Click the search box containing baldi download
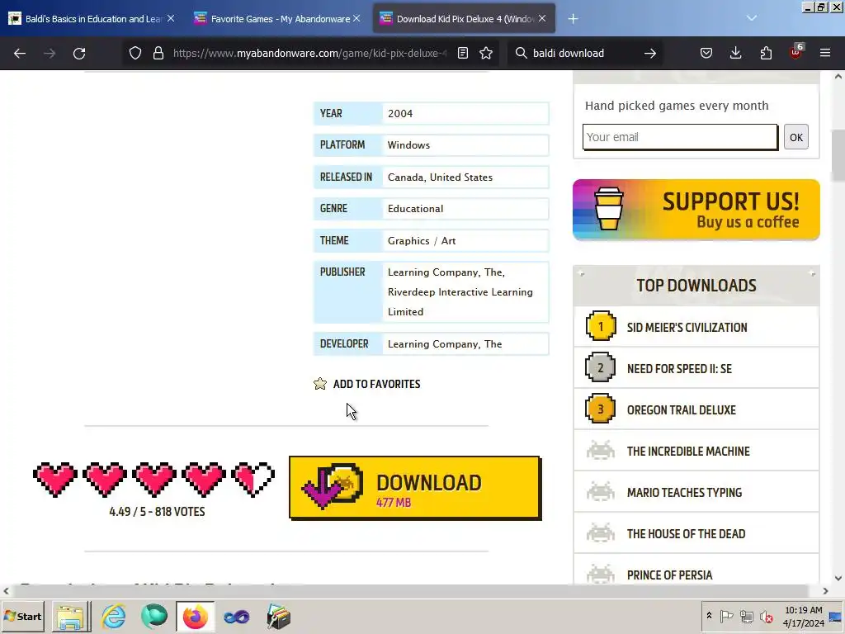Image resolution: width=845 pixels, height=634 pixels. (585, 53)
